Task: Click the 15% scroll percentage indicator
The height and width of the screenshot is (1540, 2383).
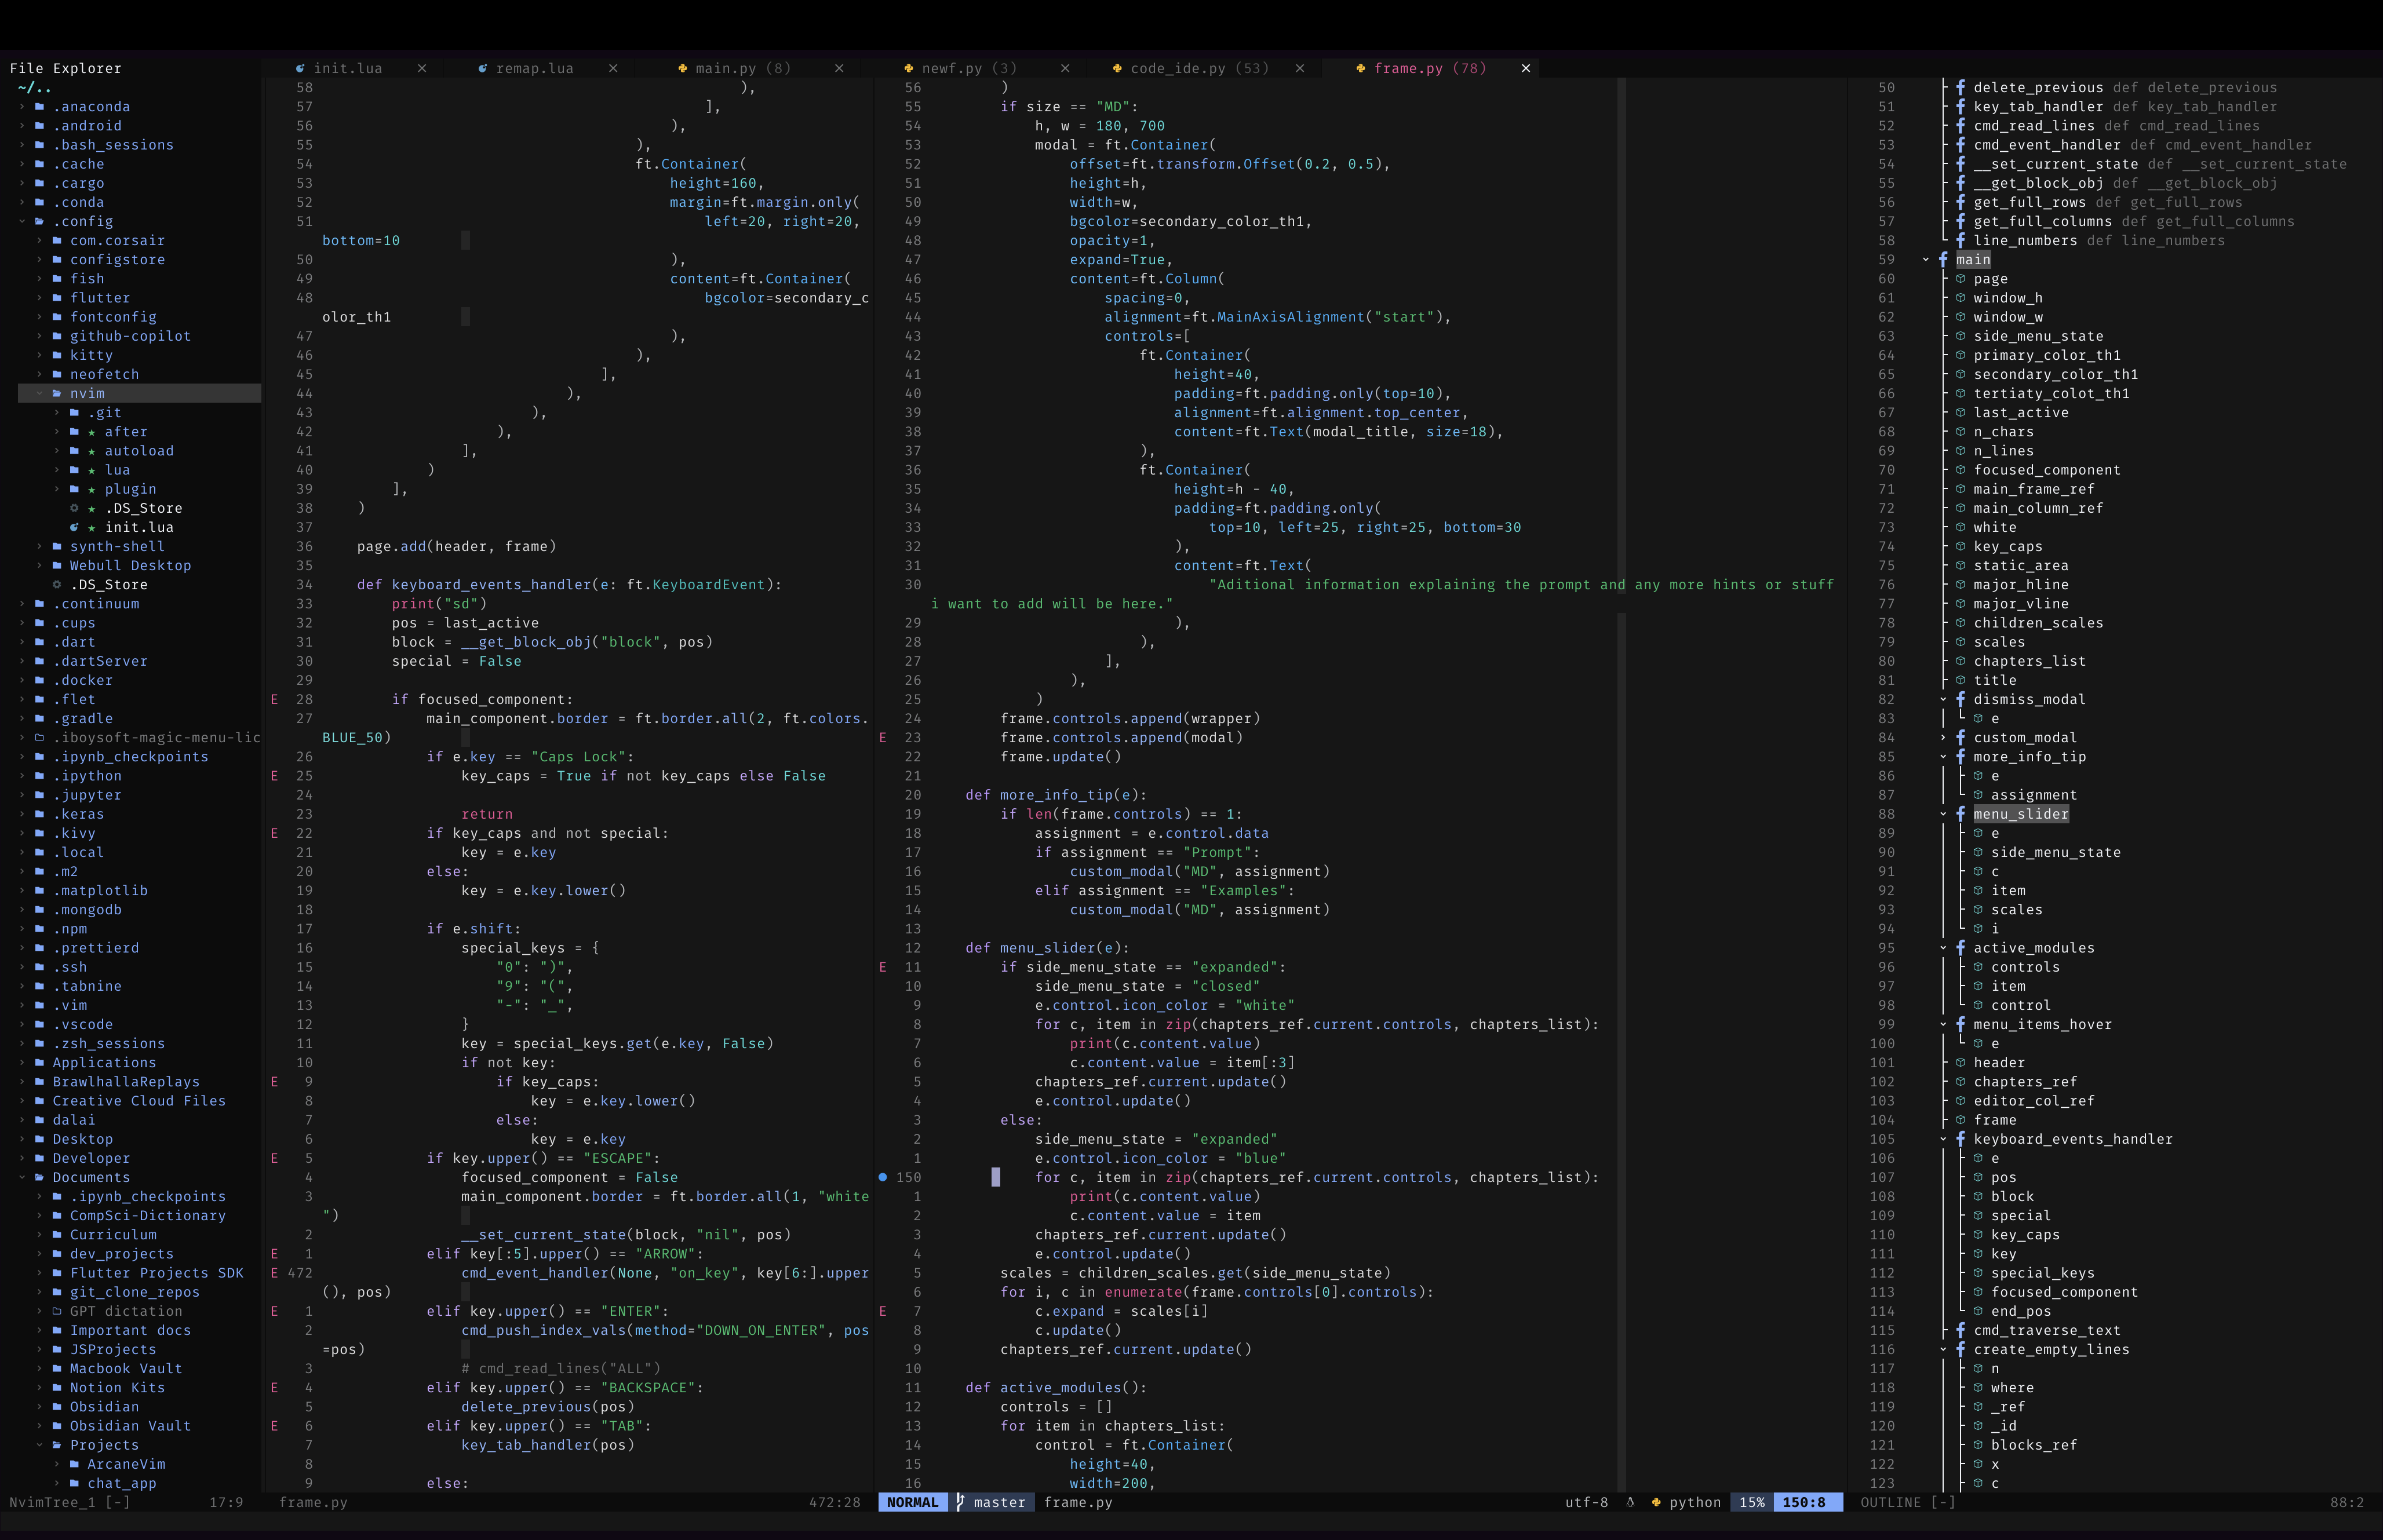Action: pyautogui.click(x=1751, y=1502)
